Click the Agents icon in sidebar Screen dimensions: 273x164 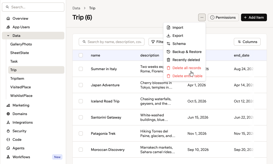(8, 148)
